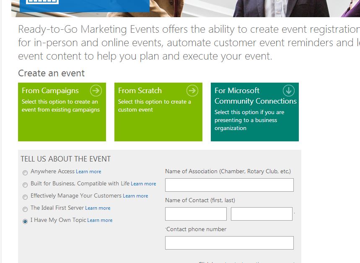Open Learn more for Built for Business
Viewport: 360px width, 263px height.
(x=143, y=184)
